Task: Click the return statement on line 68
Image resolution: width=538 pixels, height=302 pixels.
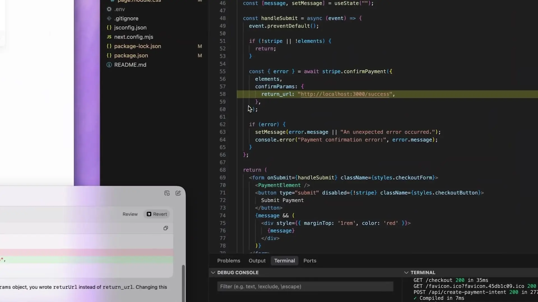Action: [252, 170]
